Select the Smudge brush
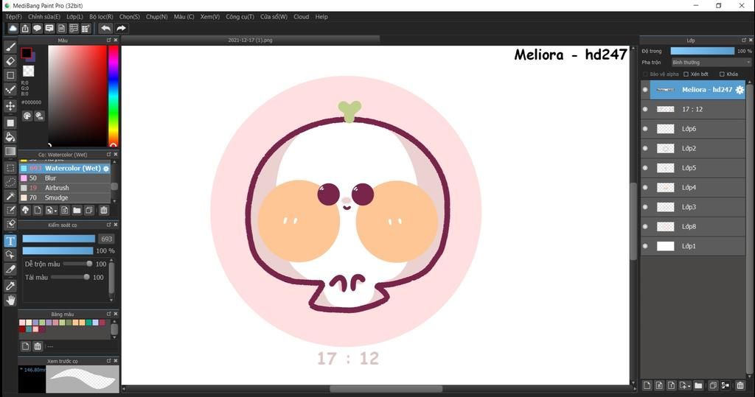This screenshot has height=397, width=755. click(65, 198)
